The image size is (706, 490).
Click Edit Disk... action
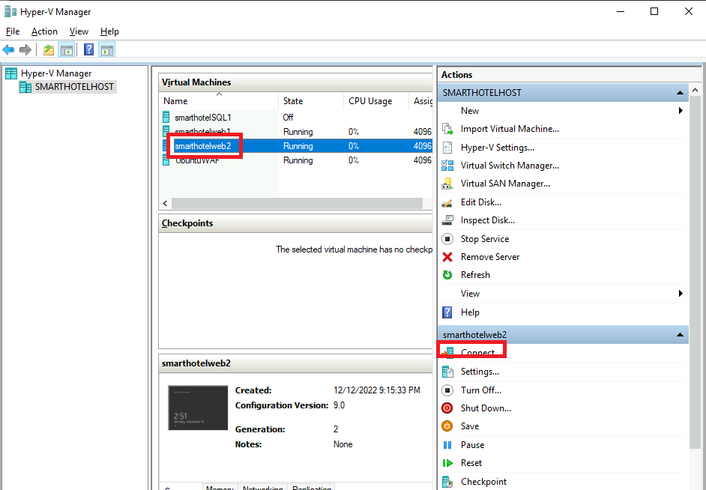point(481,202)
